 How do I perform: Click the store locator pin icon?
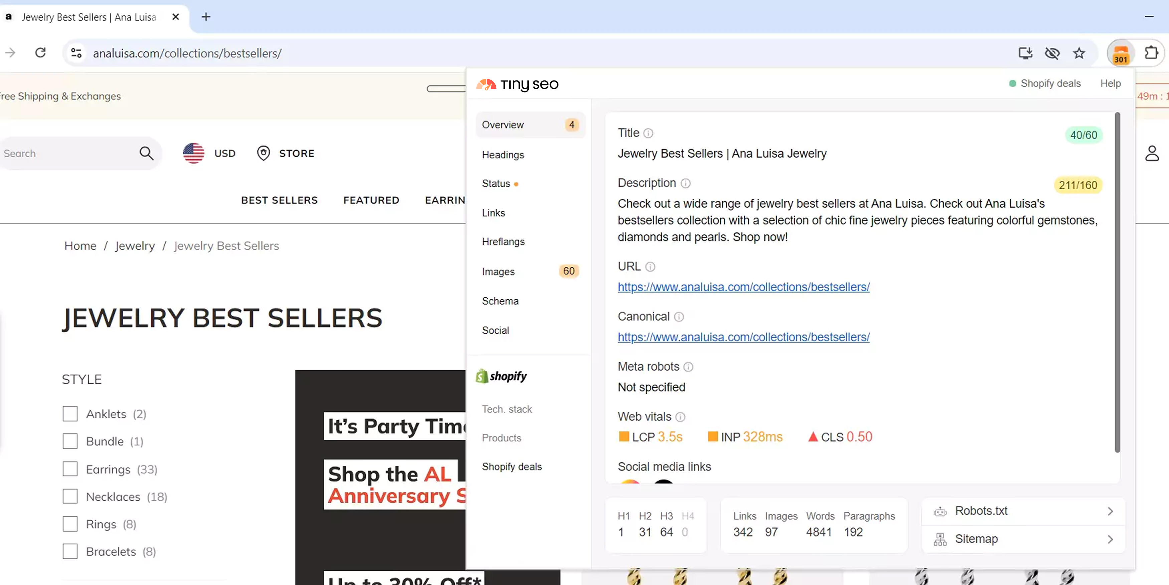(263, 153)
